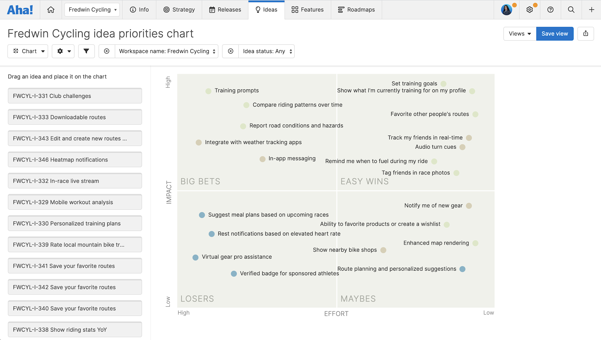601x340 pixels.
Task: Click the funnel filter icon
Action: point(86,51)
